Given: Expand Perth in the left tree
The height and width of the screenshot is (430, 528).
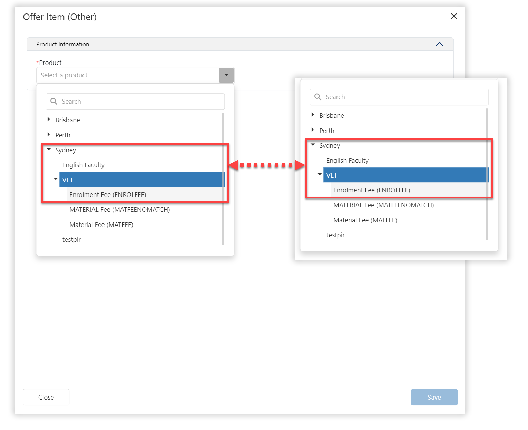Looking at the screenshot, I should (49, 134).
